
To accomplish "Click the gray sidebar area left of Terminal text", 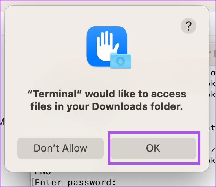I will click(x=15, y=180).
